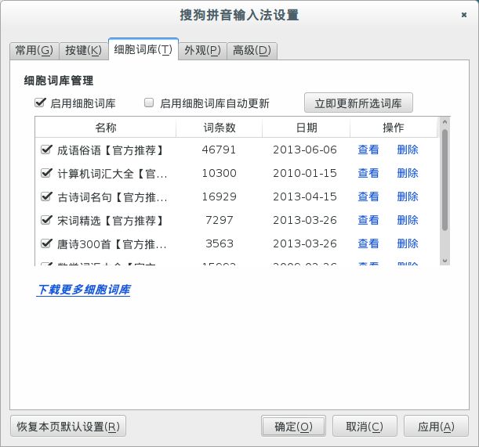Open the 高级(D) tab
The width and height of the screenshot is (479, 447).
252,50
